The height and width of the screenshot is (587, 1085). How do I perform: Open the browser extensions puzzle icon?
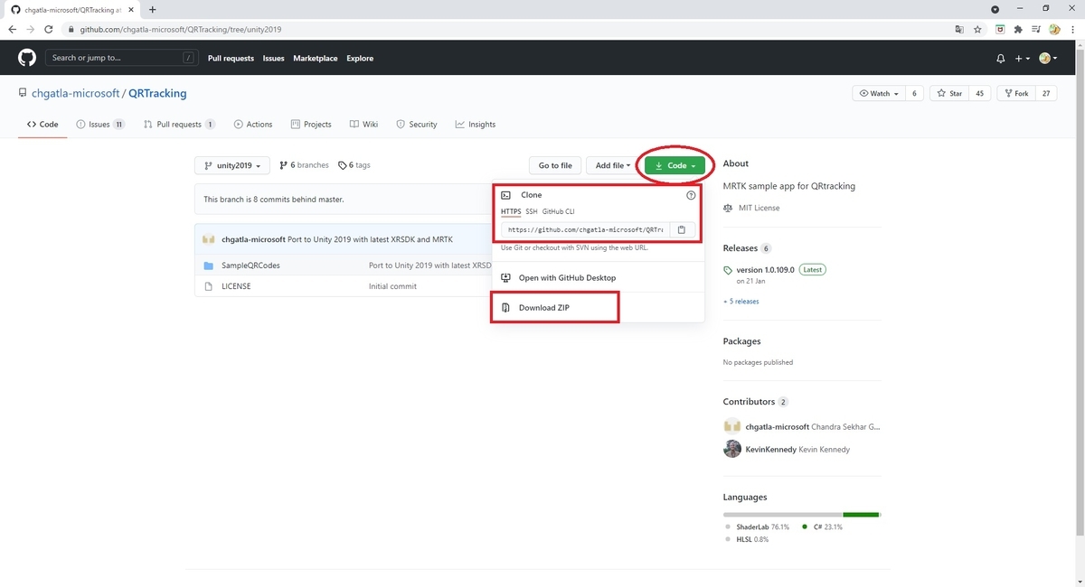pyautogui.click(x=1018, y=29)
